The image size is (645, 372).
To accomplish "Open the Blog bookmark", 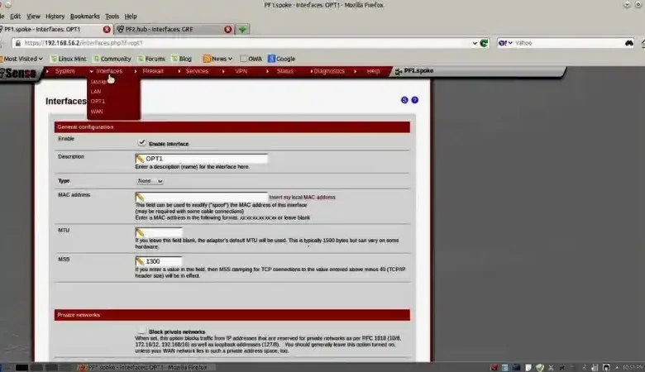I will click(181, 59).
